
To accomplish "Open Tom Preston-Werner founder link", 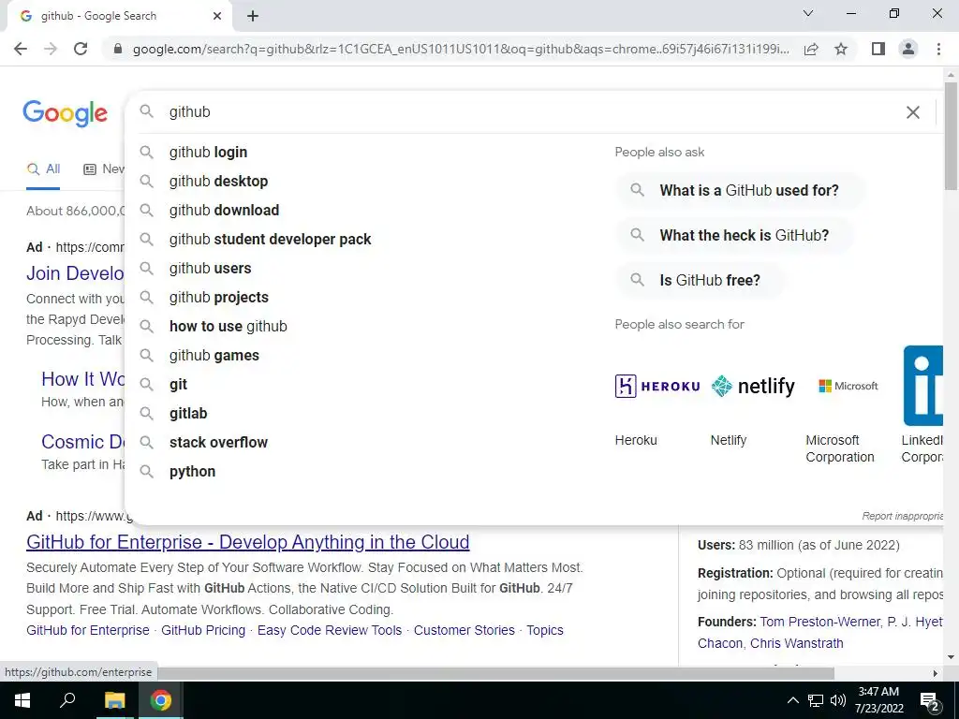I will [820, 622].
